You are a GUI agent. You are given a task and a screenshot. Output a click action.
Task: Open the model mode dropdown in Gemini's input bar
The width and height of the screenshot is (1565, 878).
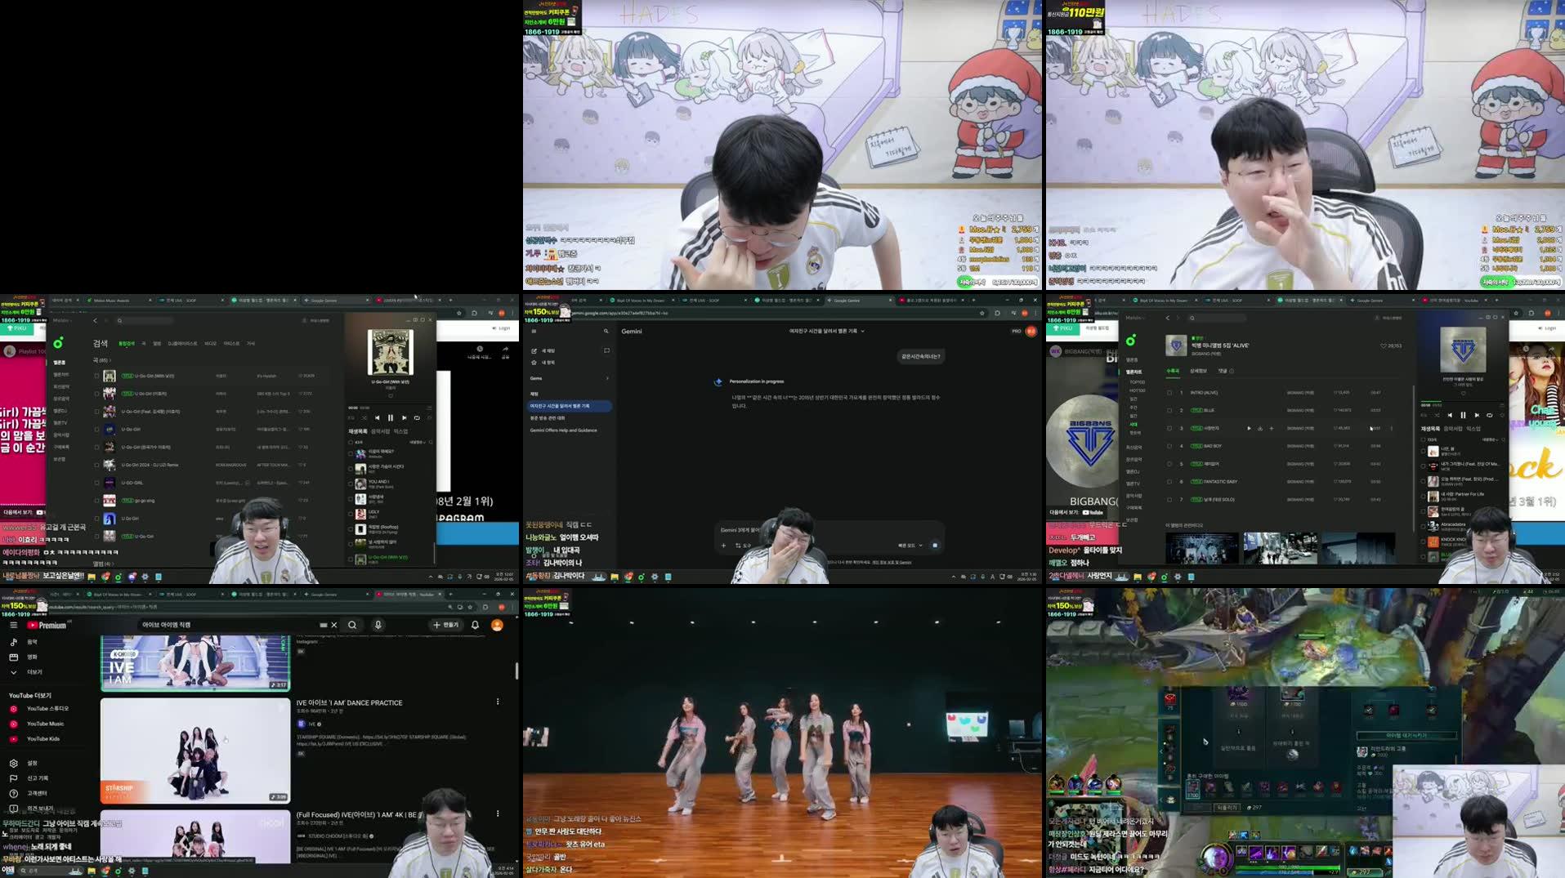tap(910, 545)
